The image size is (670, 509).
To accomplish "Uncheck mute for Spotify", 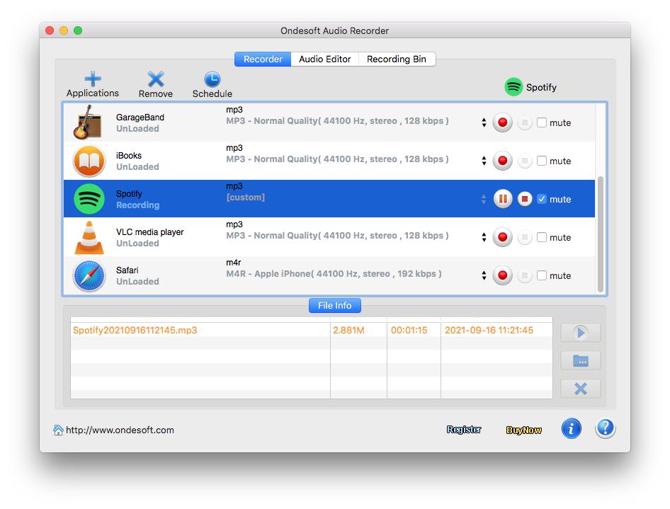I will (x=542, y=199).
